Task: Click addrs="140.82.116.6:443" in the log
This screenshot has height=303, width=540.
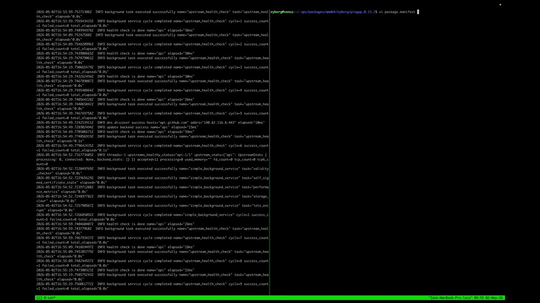Action: point(213,122)
